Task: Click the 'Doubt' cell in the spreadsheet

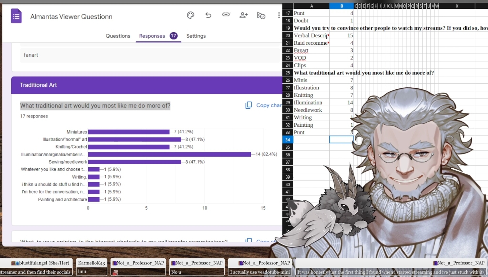Action: [x=311, y=21]
